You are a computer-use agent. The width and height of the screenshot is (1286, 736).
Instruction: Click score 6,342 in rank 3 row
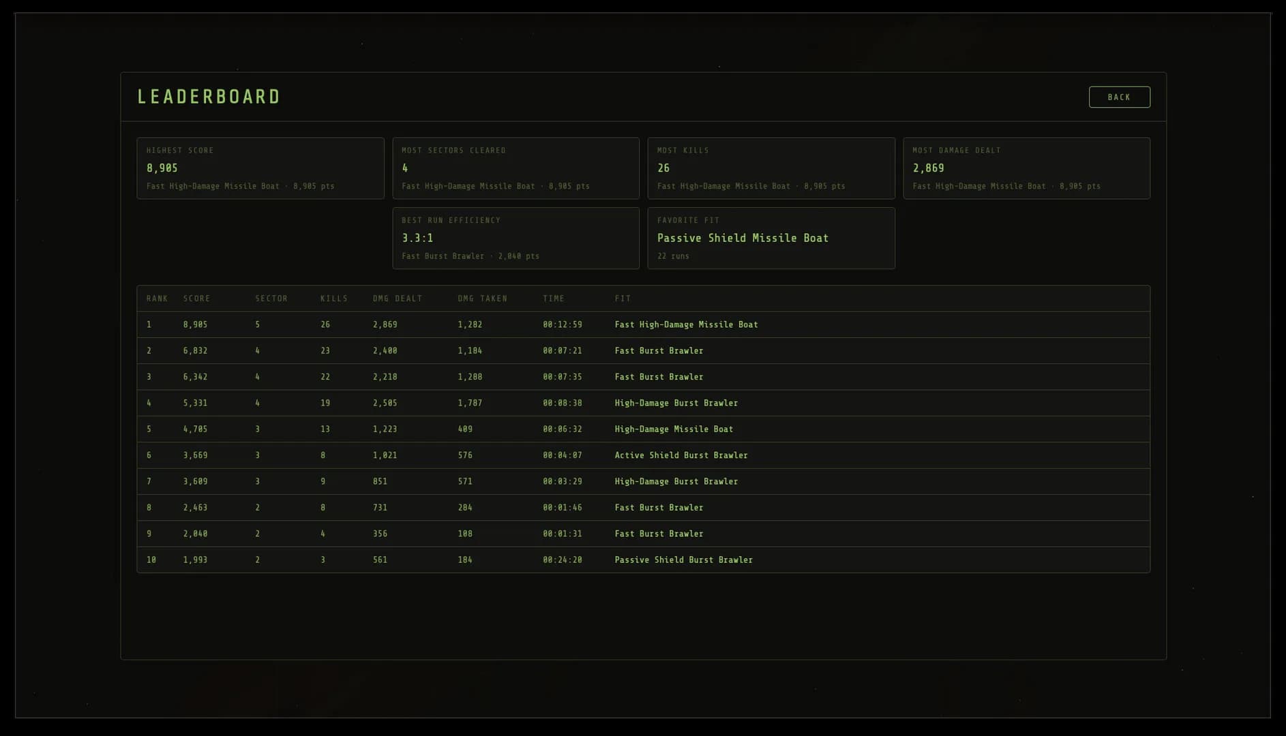point(195,377)
